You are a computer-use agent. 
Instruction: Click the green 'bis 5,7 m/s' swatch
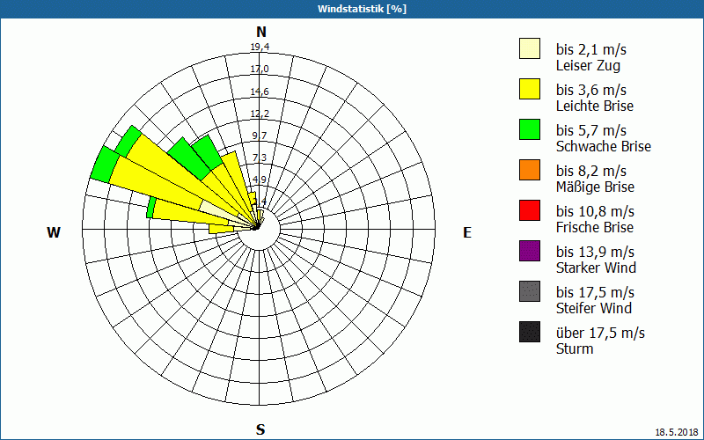[530, 129]
